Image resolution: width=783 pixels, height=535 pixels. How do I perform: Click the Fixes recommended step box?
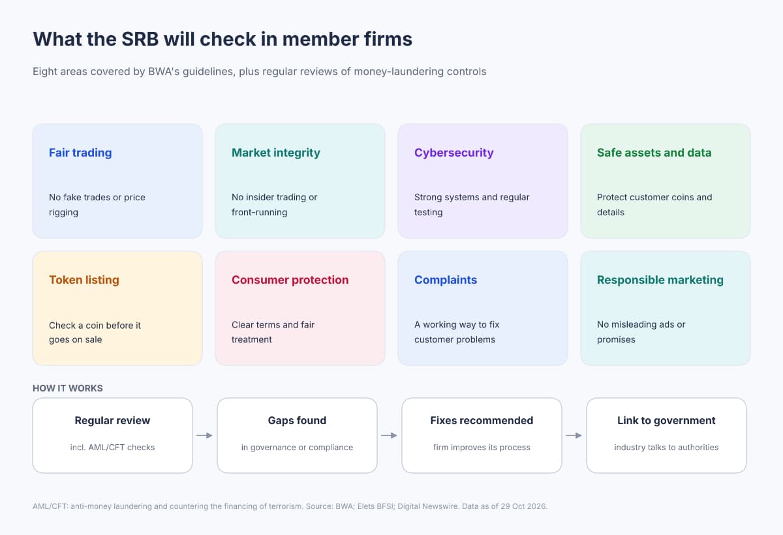[x=482, y=435]
